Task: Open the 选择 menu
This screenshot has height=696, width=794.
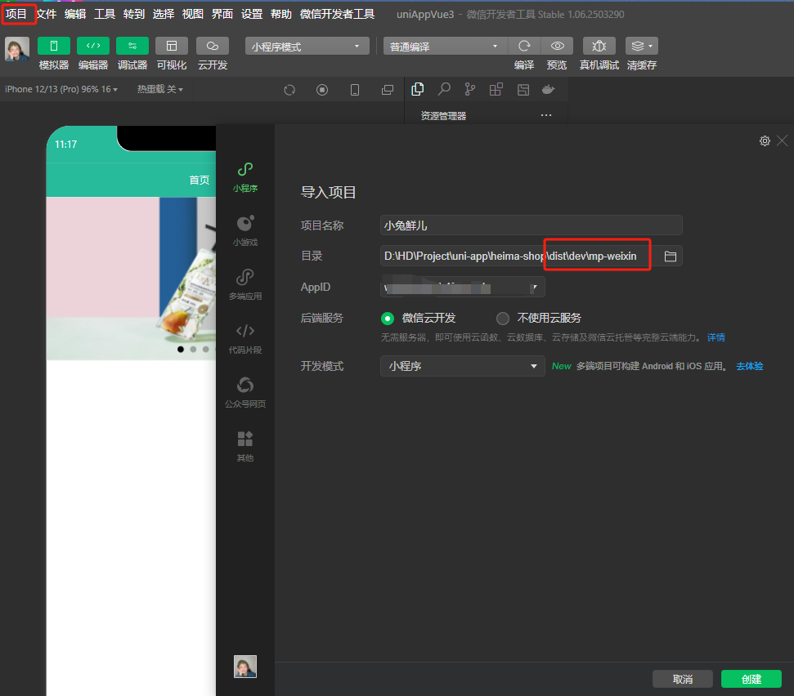Action: tap(164, 14)
